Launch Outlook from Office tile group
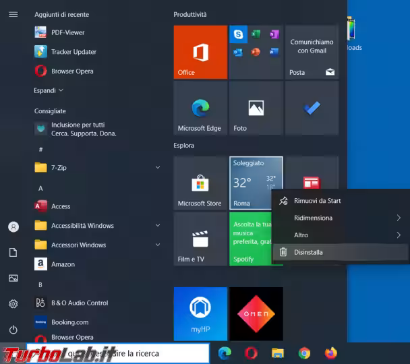Image resolution: width=410 pixels, height=364 pixels. pyautogui.click(x=238, y=52)
